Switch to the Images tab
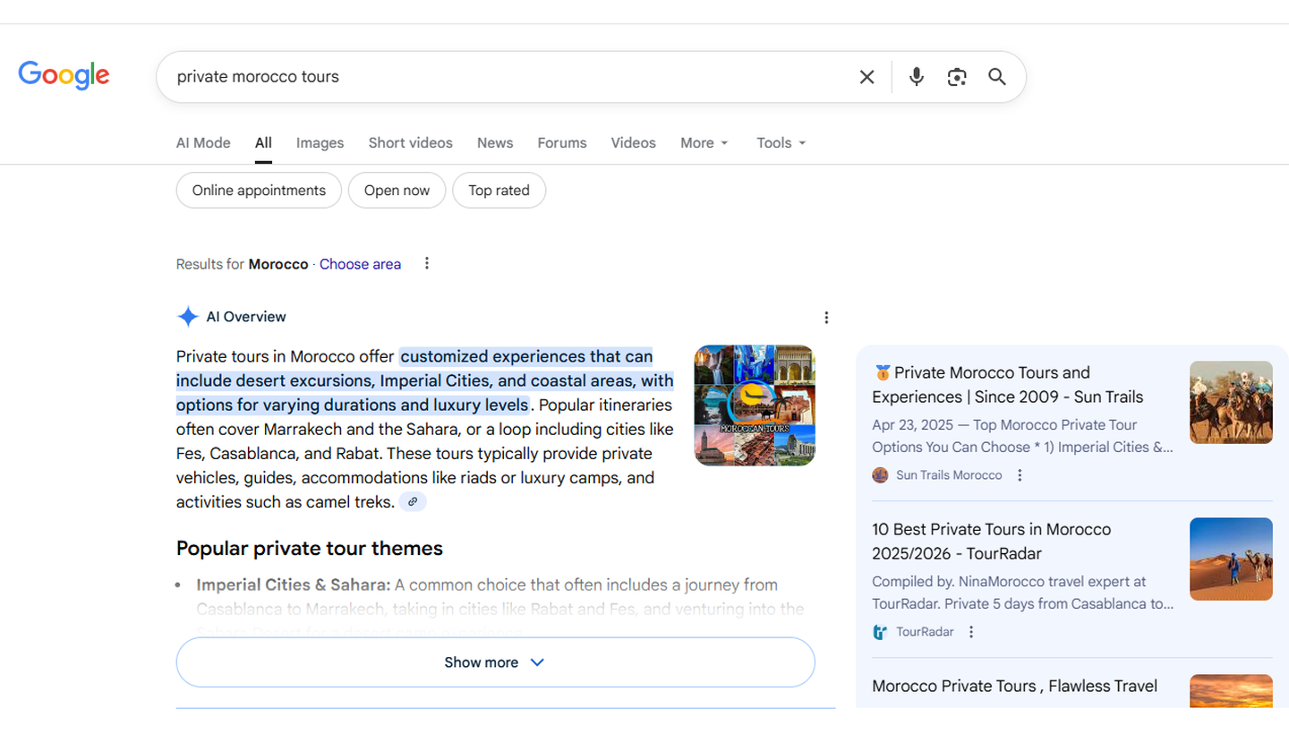Image resolution: width=1289 pixels, height=734 pixels. point(320,143)
